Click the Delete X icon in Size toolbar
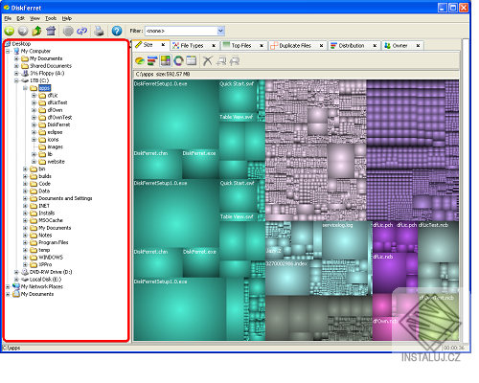This screenshot has width=479, height=383. (208, 60)
